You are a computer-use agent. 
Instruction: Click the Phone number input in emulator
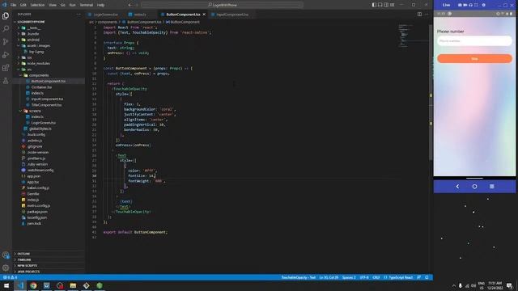(474, 41)
